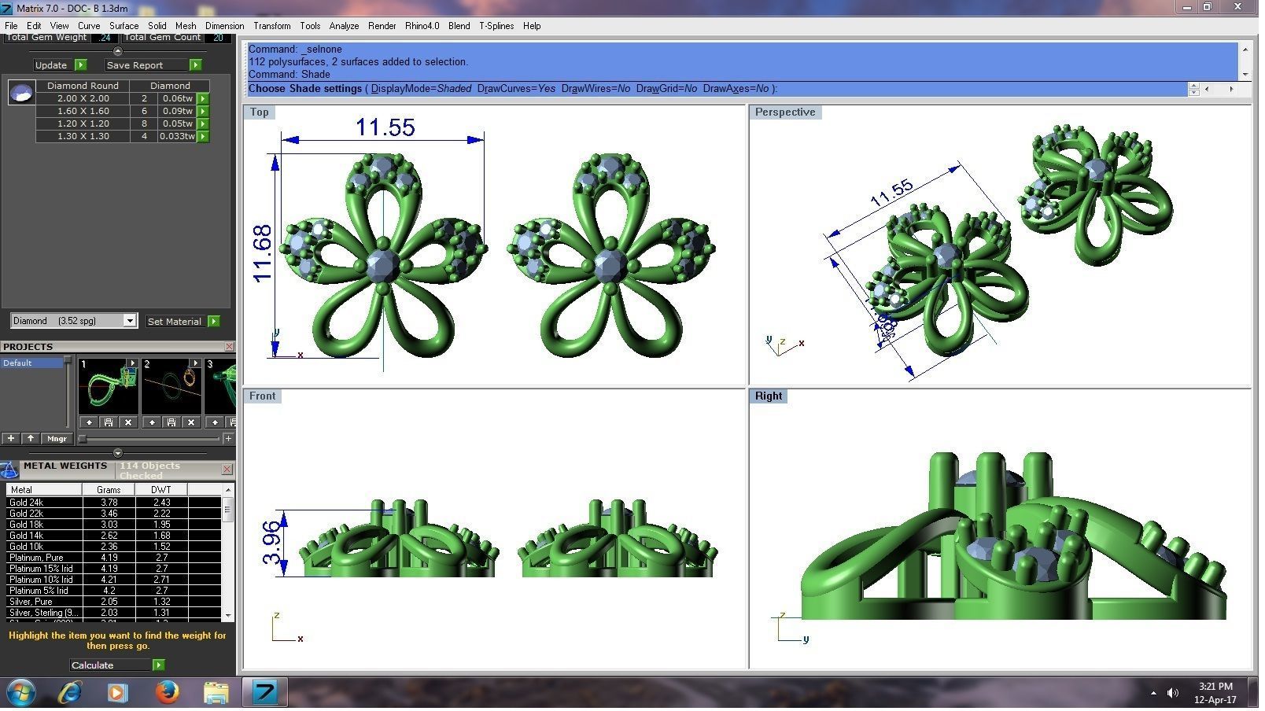Click the play arrow on project thumbnail 2
1265x711 pixels.
(196, 365)
